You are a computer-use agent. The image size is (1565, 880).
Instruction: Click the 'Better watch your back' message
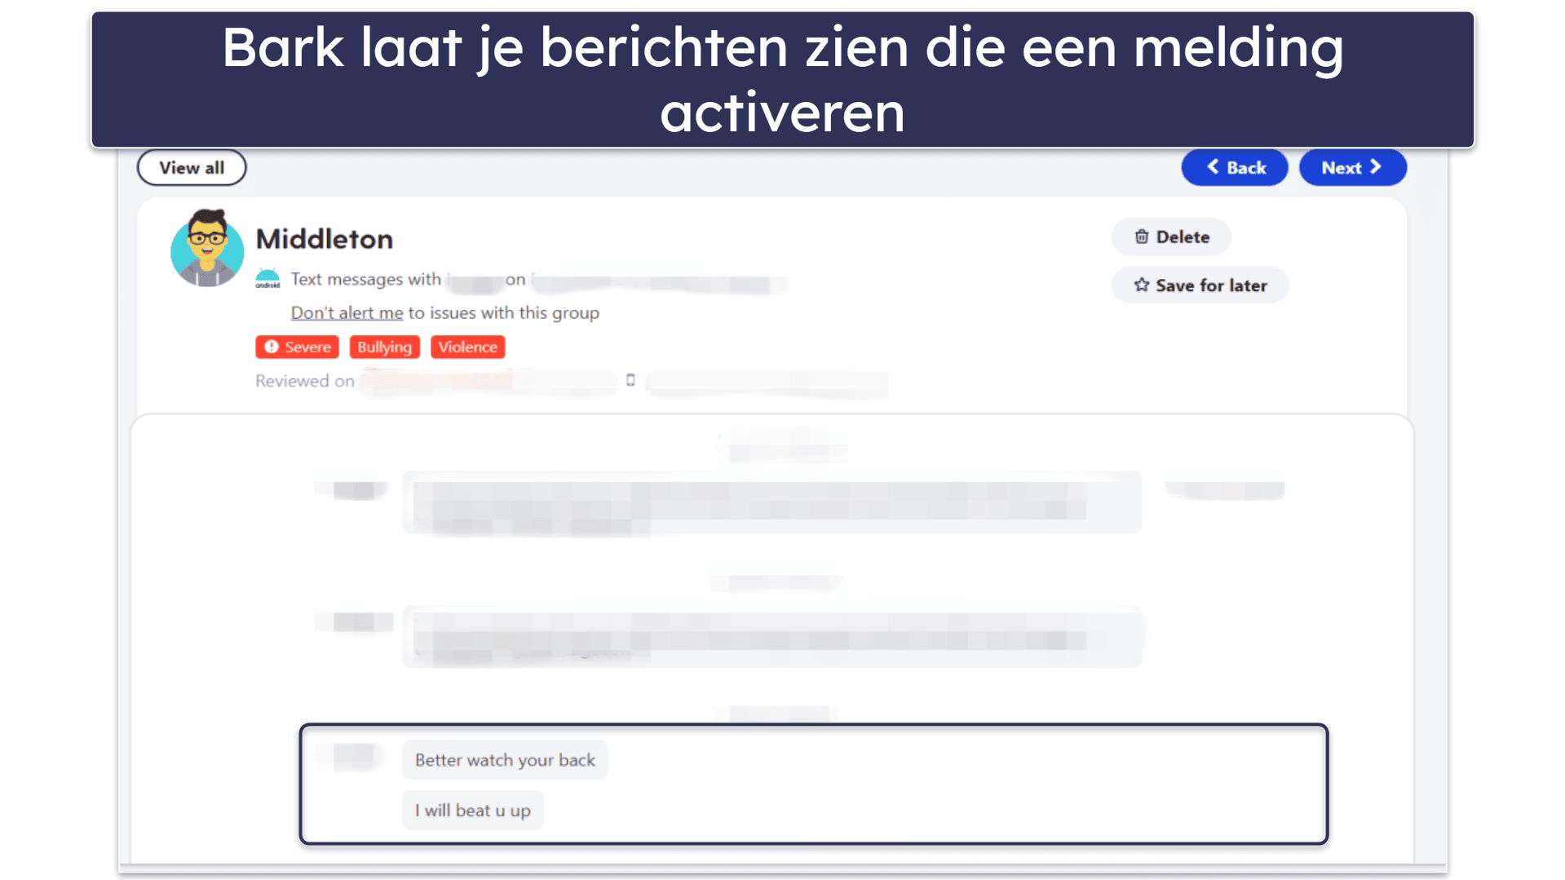[x=505, y=760]
